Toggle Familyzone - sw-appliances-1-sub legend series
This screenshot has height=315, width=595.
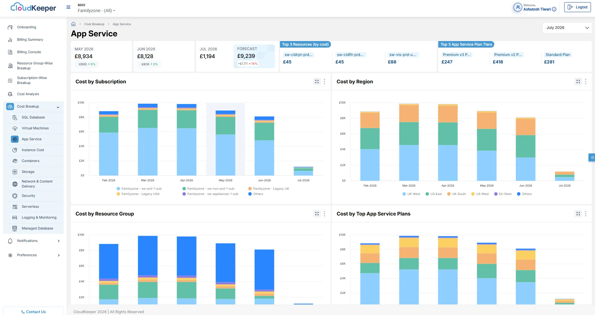210,194
